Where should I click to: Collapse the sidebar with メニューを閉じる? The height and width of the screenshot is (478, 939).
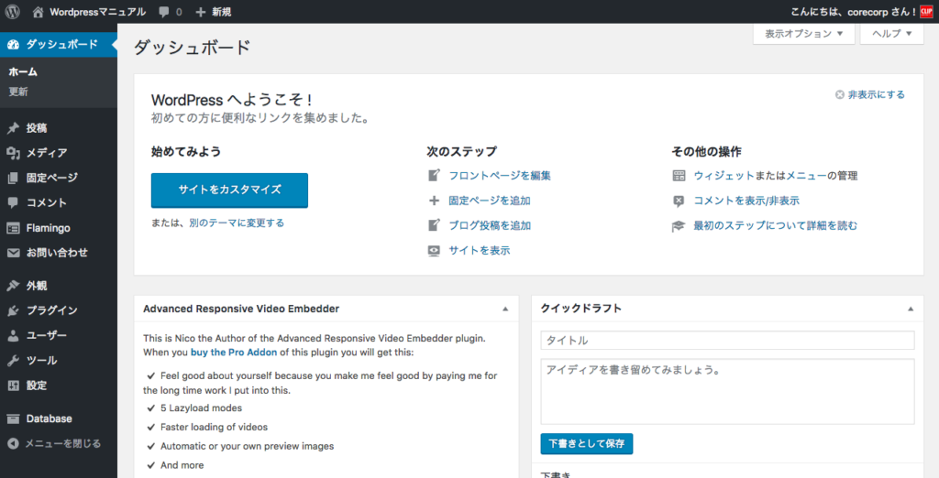tap(55, 444)
